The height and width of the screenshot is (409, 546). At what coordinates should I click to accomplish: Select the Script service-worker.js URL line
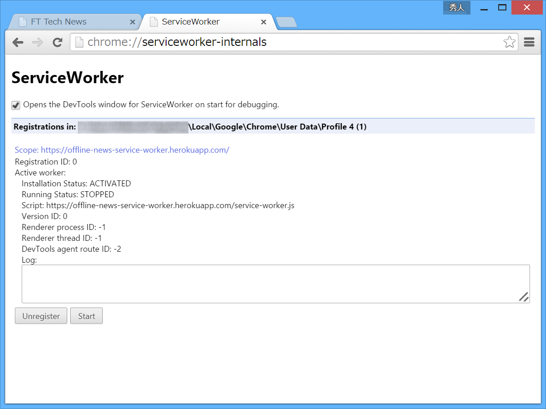158,205
